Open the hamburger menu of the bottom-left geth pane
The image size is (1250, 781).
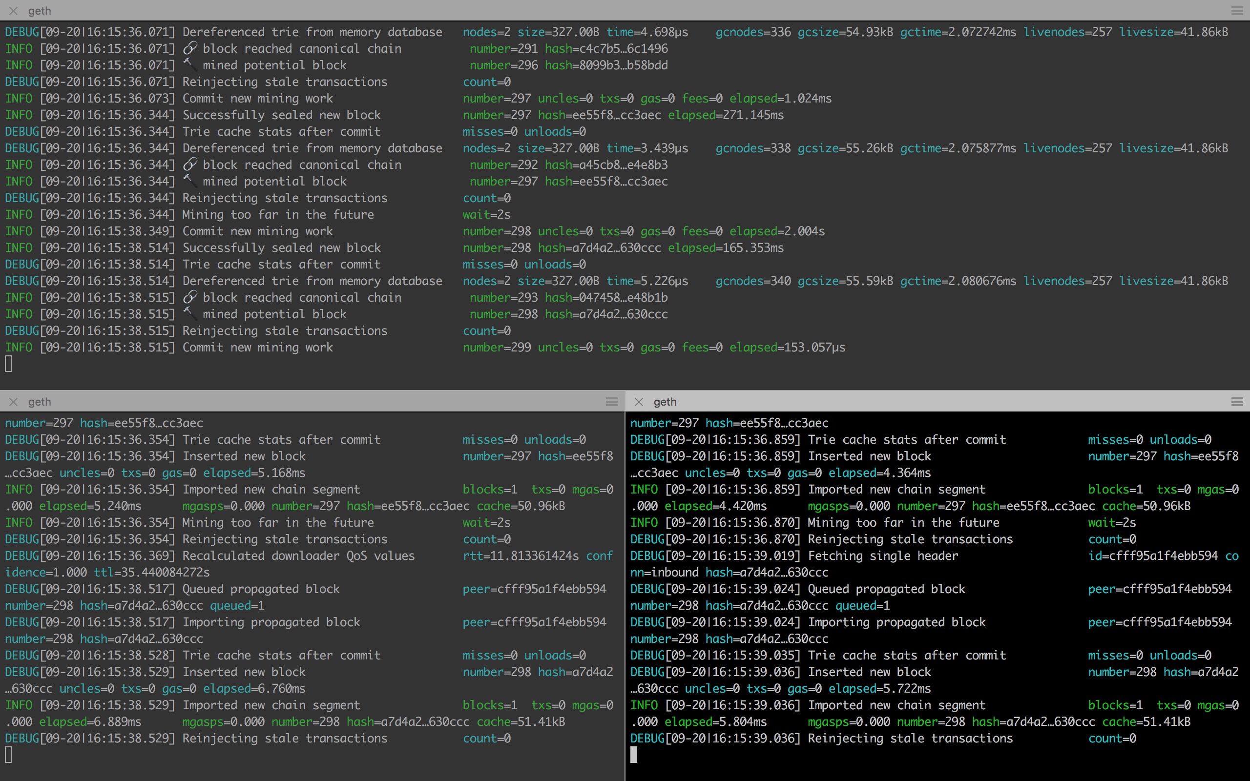coord(611,402)
